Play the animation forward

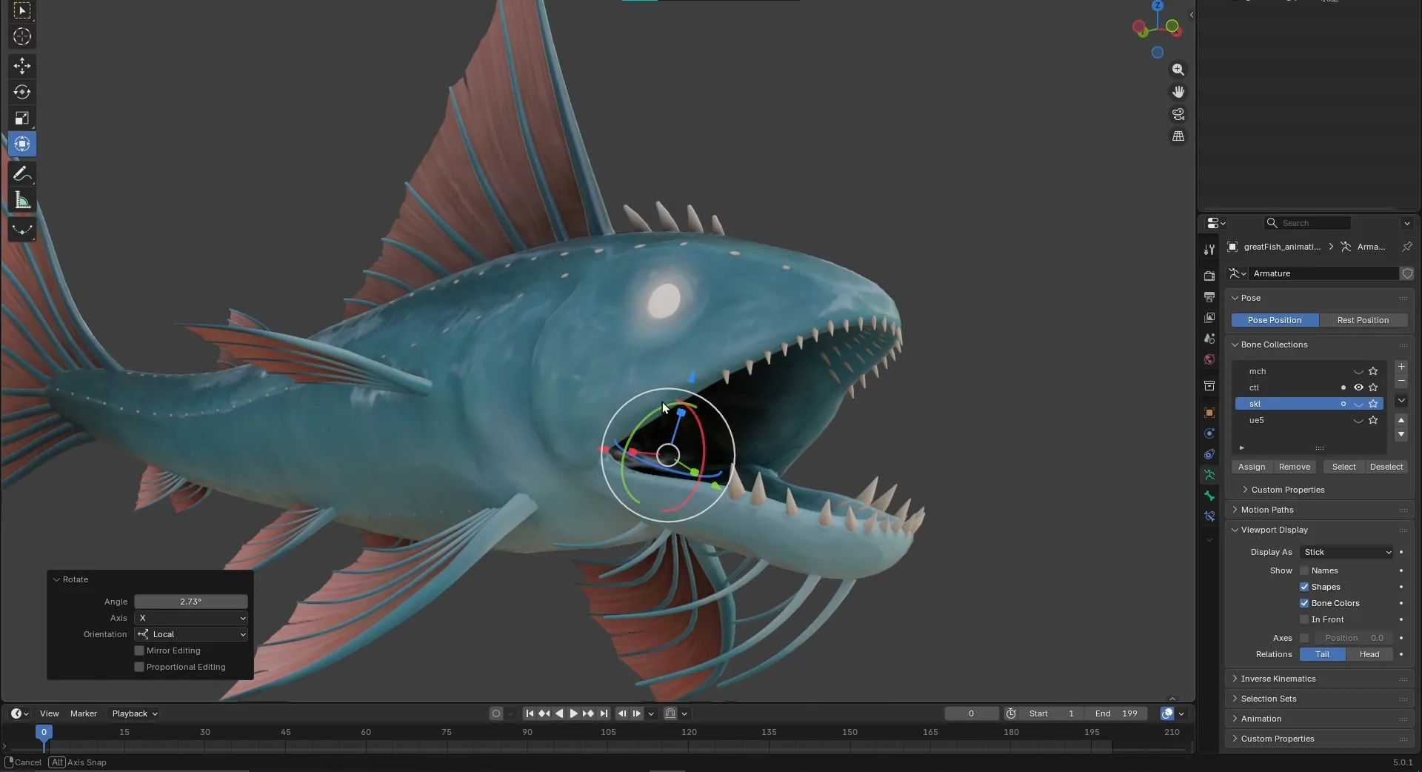pyautogui.click(x=573, y=713)
